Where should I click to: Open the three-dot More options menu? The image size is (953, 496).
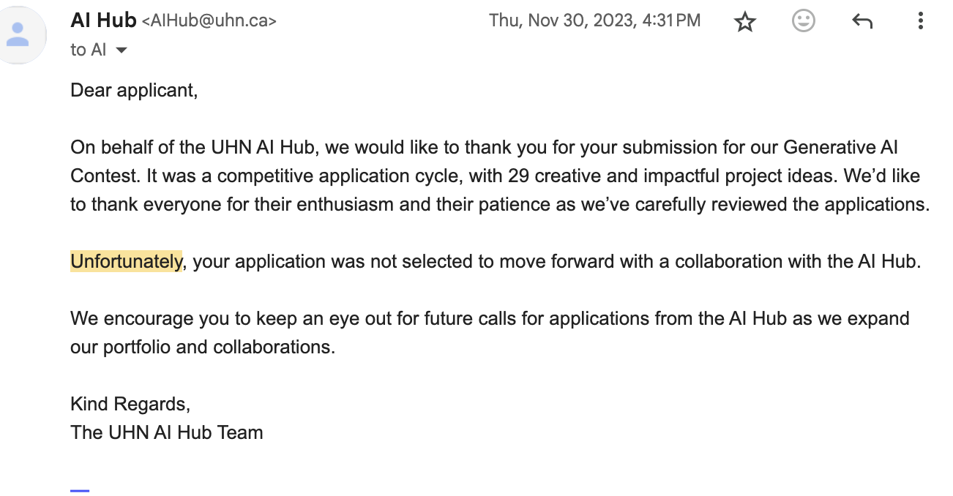921,21
